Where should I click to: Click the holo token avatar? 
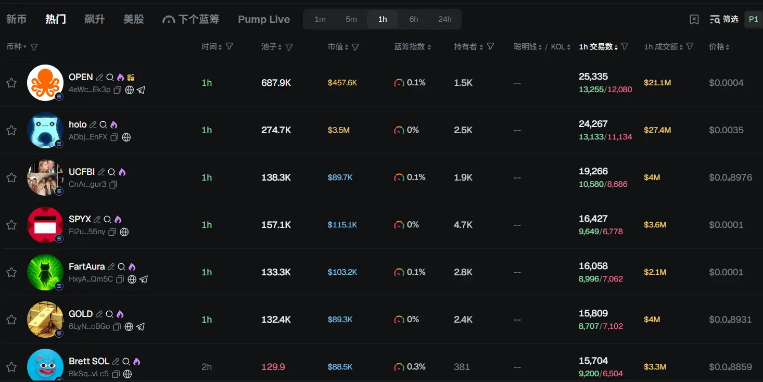(45, 130)
